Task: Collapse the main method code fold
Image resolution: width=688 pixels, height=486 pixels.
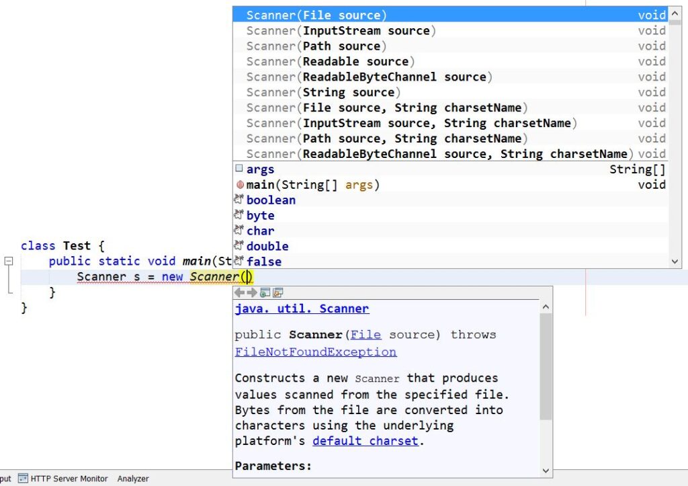Action: [x=8, y=261]
